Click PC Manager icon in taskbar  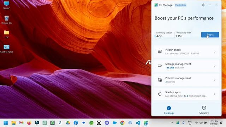click(x=146, y=123)
